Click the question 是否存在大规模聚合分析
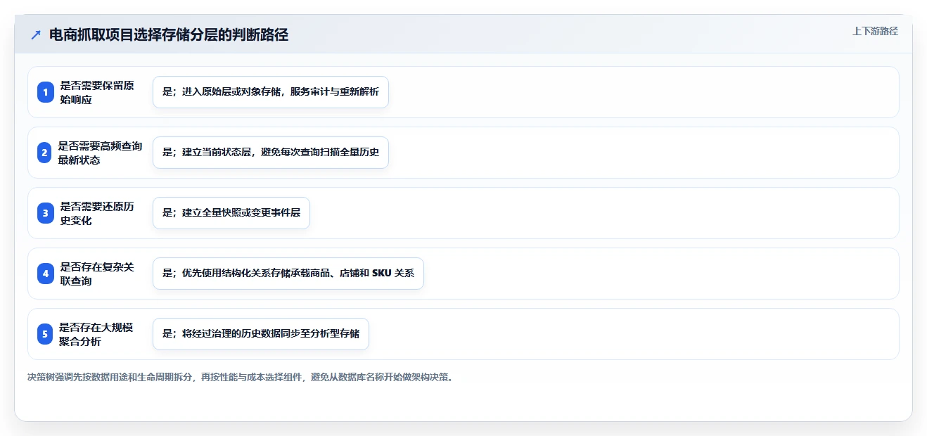 (x=96, y=334)
